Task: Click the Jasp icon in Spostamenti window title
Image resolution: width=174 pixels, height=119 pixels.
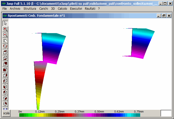Action: tap(5, 16)
